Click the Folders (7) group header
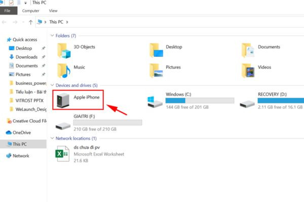This screenshot has width=304, height=202. [x=66, y=35]
